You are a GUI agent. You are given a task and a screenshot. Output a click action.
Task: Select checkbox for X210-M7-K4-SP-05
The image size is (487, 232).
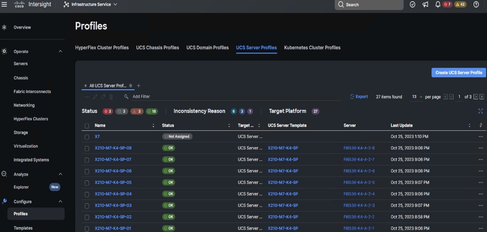tap(87, 183)
